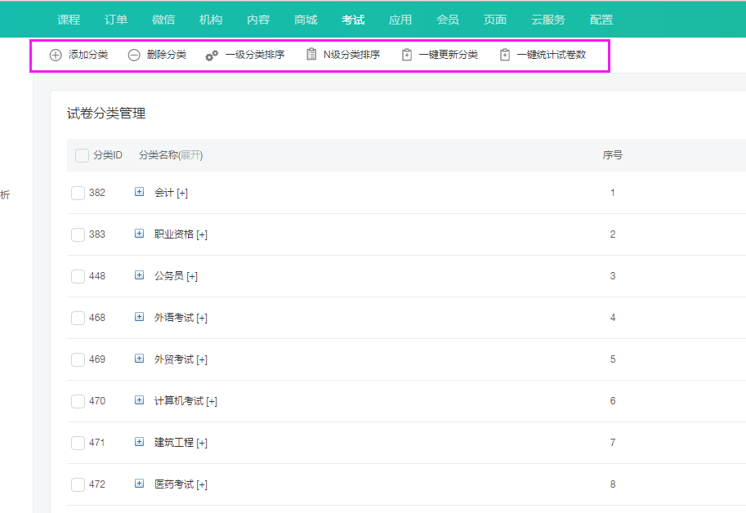
Task: Expand the 公务员 tree node
Action: 139,275
